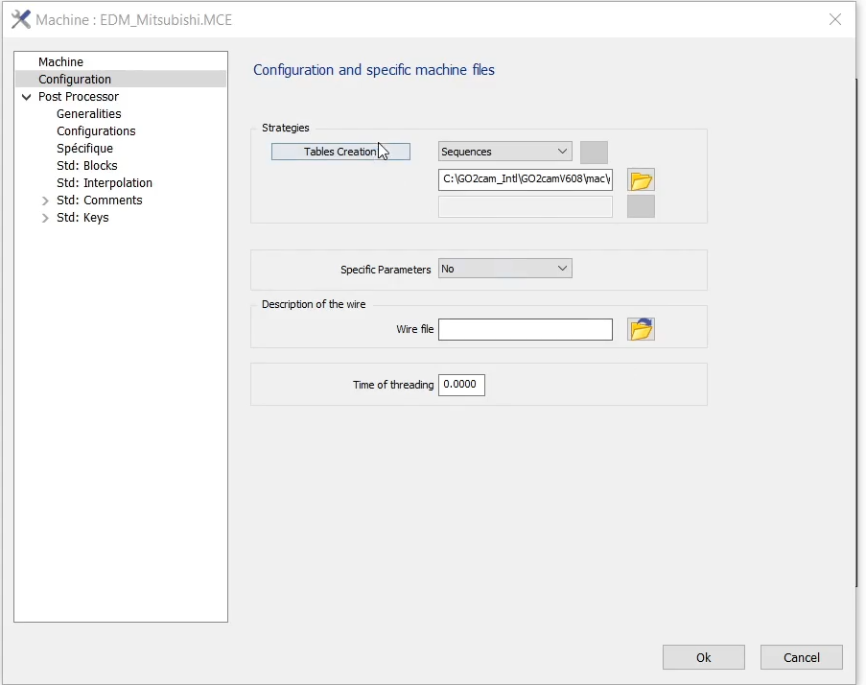866x685 pixels.
Task: Confirm the dialog with Ok
Action: 703,657
